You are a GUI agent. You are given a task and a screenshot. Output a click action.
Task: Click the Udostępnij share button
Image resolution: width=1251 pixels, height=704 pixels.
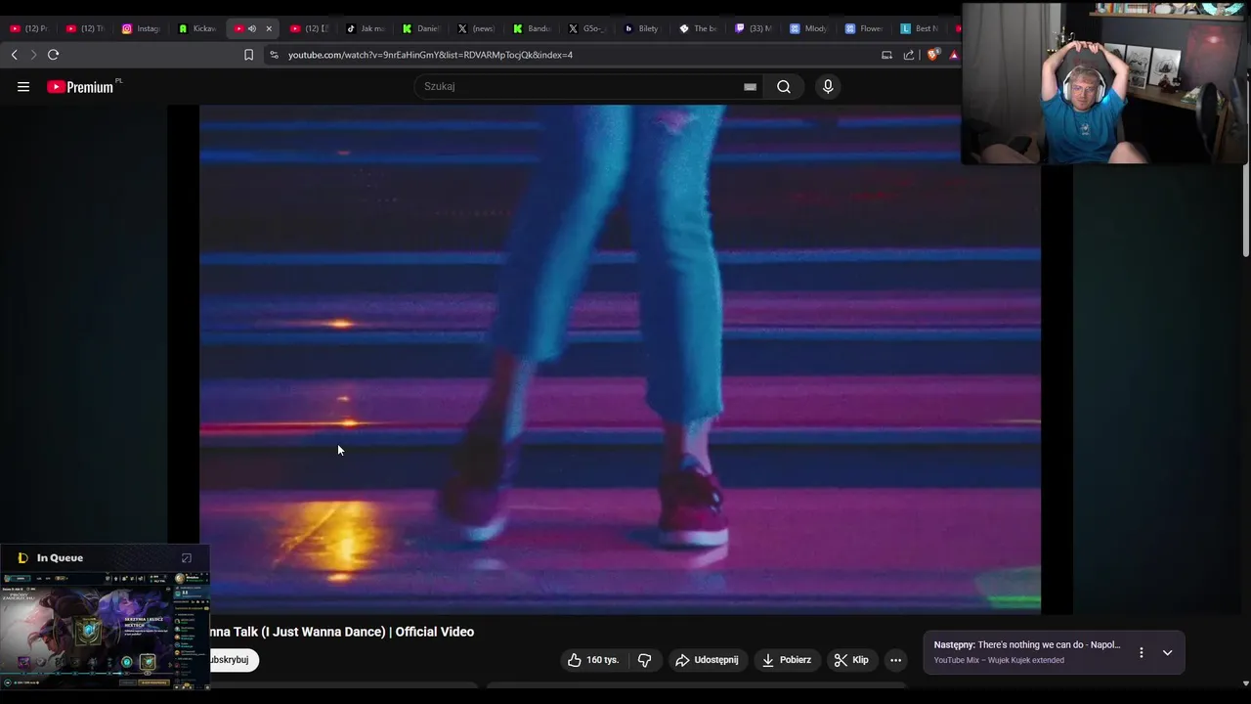pyautogui.click(x=707, y=660)
